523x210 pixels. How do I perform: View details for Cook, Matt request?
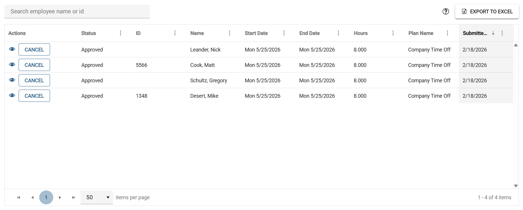(x=12, y=65)
